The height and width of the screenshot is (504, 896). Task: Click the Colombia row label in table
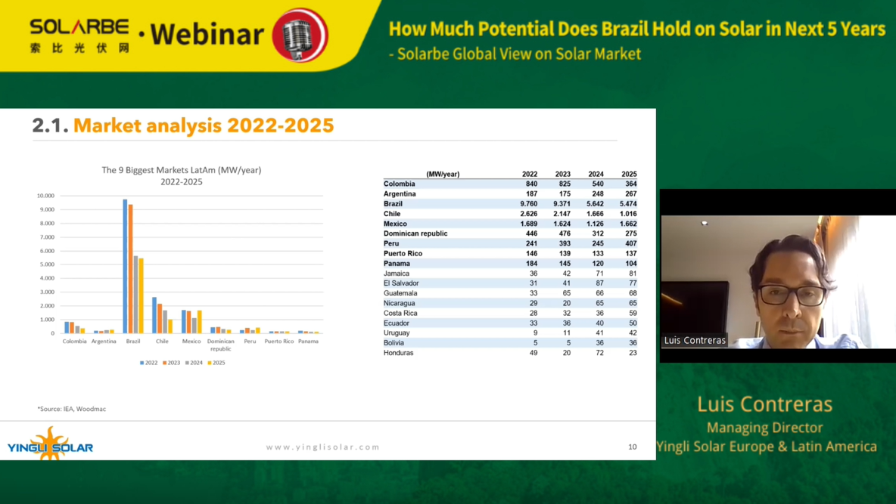[400, 184]
